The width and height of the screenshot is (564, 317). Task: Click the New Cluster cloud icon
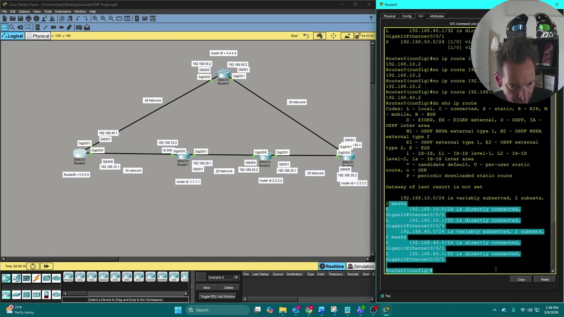[319, 36]
